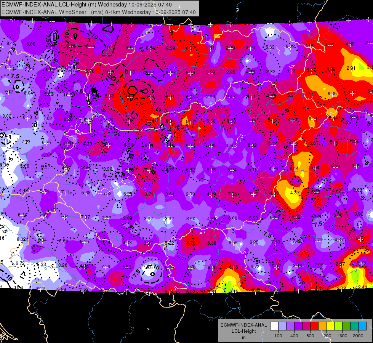Viewport: 373px width, 343px height.
Task: Click the wind shear value 10.6
Action: coord(149,267)
